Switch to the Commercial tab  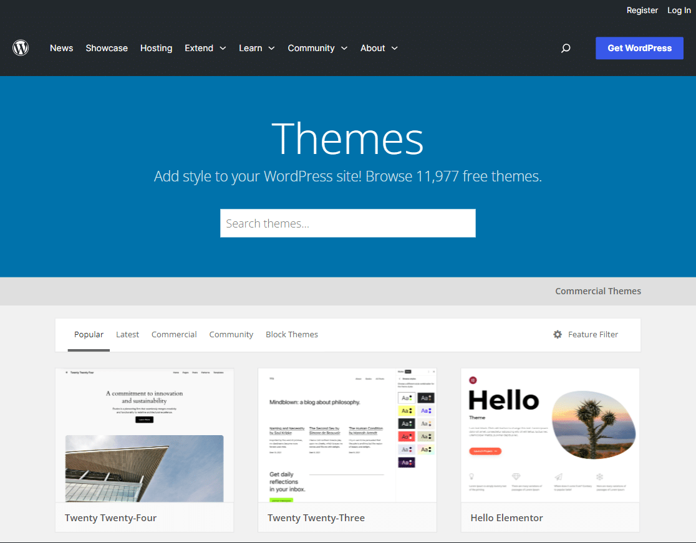coord(174,335)
